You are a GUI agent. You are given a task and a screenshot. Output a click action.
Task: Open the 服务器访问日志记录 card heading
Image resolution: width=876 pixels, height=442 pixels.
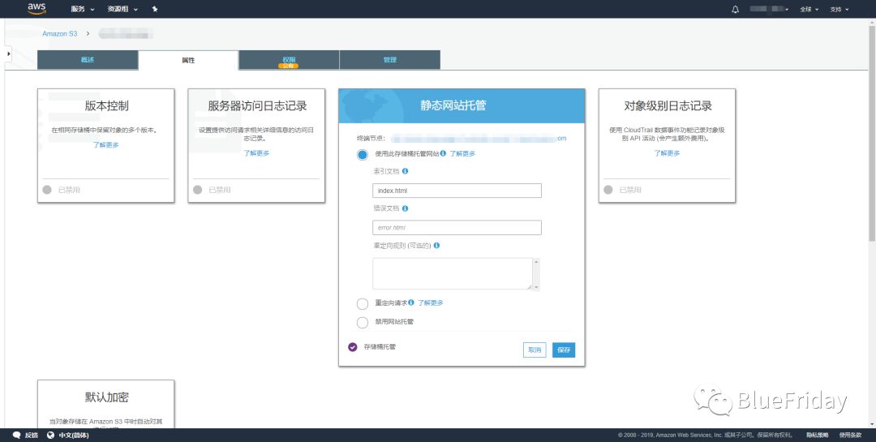coord(257,105)
